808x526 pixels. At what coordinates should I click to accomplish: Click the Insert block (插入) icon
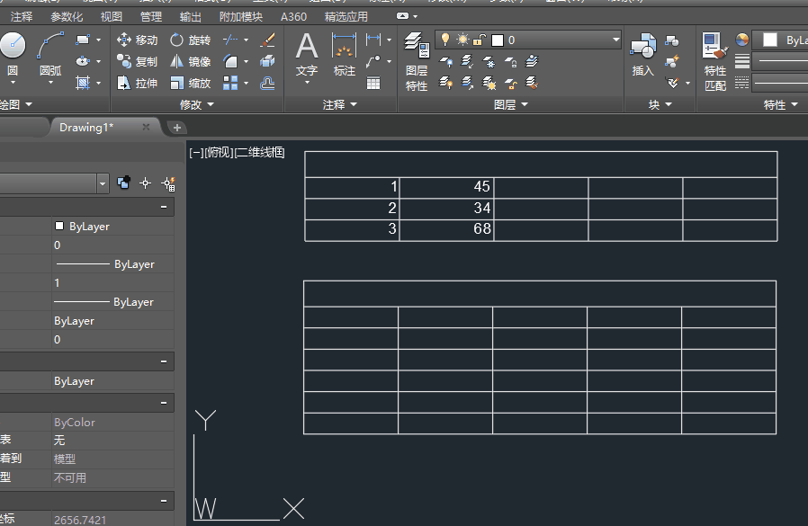pos(642,54)
